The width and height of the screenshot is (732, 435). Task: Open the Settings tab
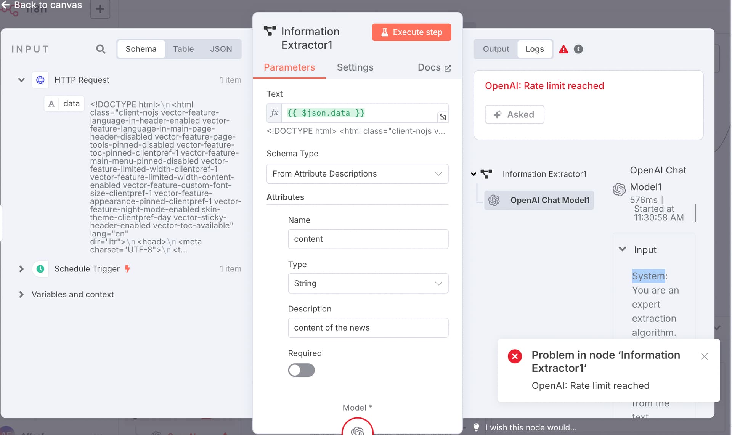pyautogui.click(x=355, y=67)
